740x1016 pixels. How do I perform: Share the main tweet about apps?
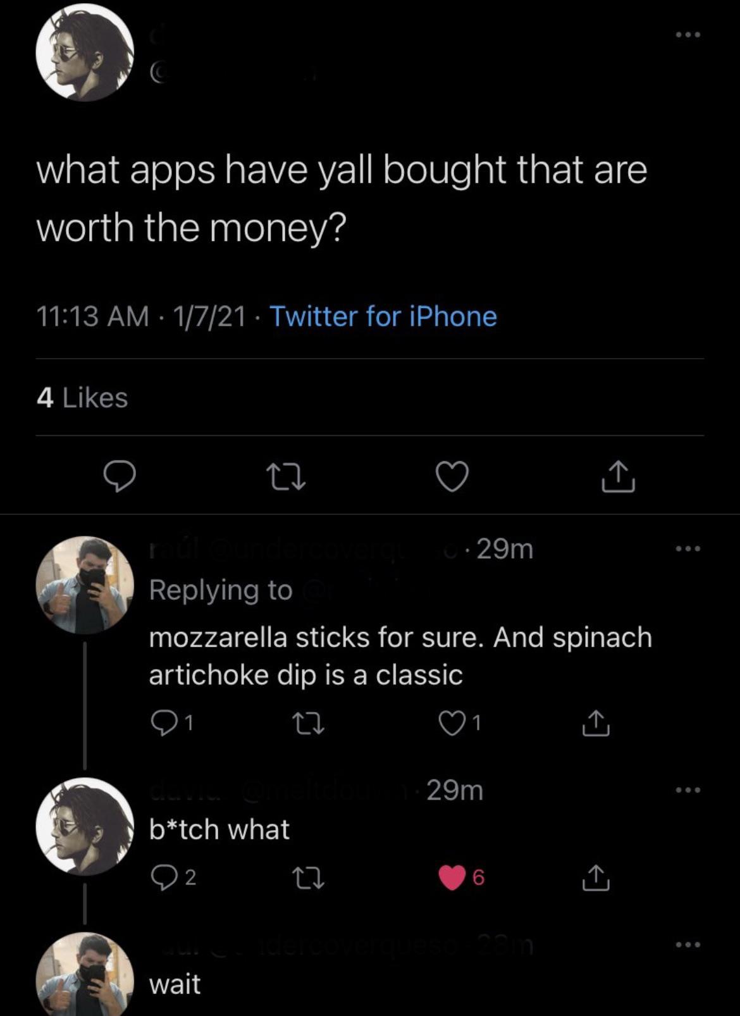click(x=618, y=476)
